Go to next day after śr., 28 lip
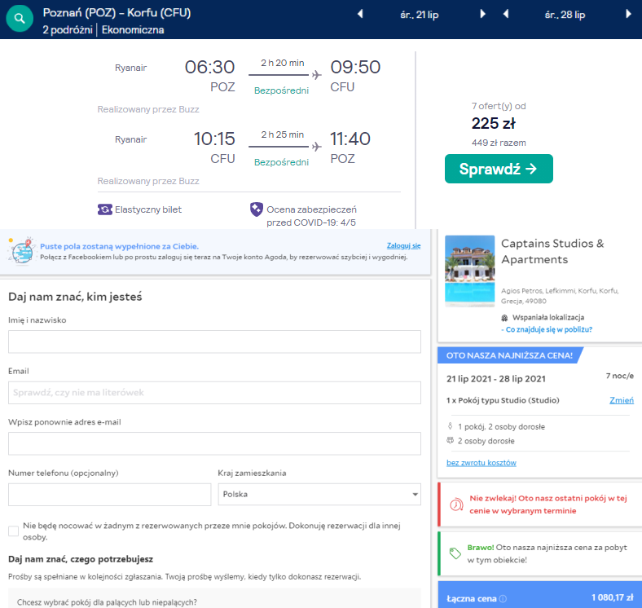This screenshot has width=642, height=608. tap(628, 14)
